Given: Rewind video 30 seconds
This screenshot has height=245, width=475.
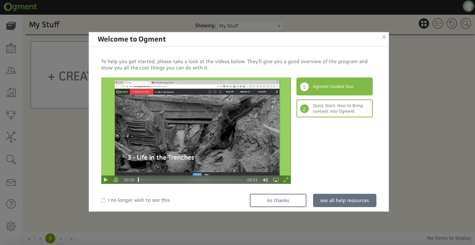Looking at the screenshot, I should tap(116, 180).
